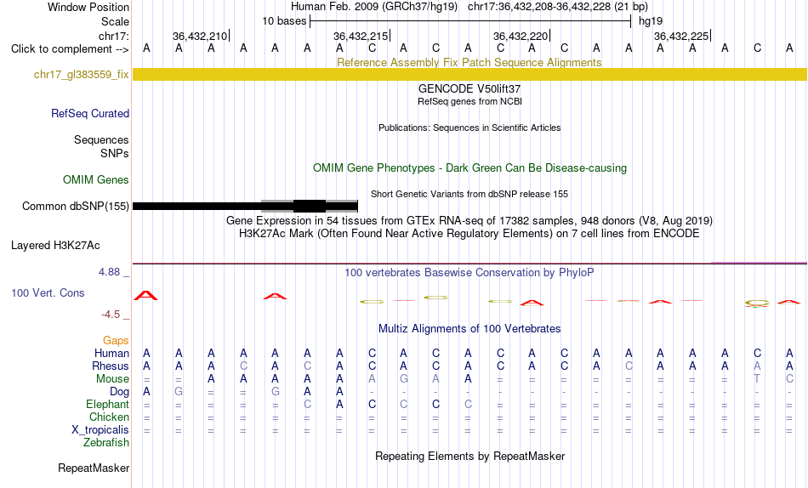Click the chr17: ruler label
Viewport: 808px width, 488px height.
click(113, 36)
